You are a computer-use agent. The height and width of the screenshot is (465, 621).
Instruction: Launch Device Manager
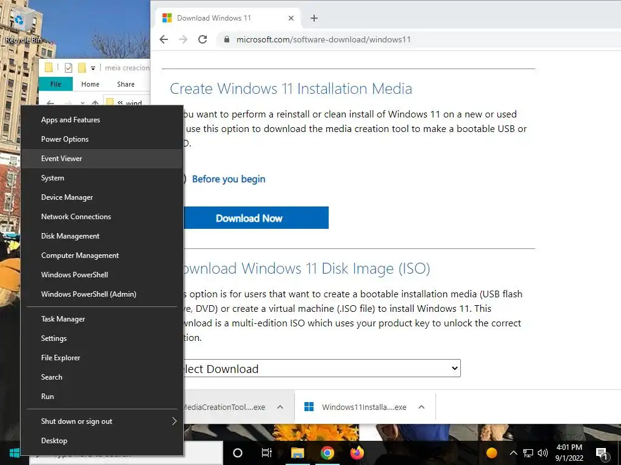tap(102, 197)
